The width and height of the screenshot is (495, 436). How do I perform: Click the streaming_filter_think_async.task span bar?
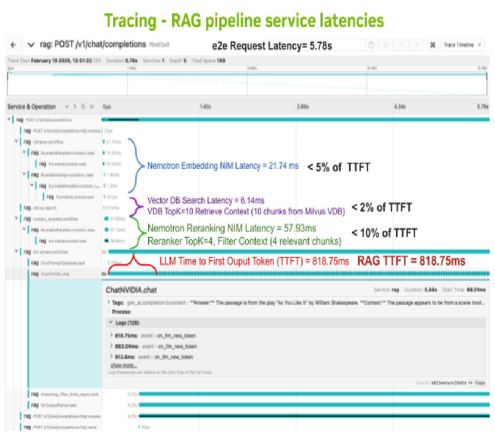pos(314,394)
